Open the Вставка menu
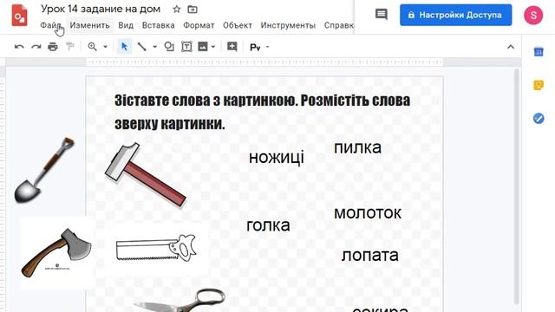This screenshot has width=555, height=312. pyautogui.click(x=158, y=25)
